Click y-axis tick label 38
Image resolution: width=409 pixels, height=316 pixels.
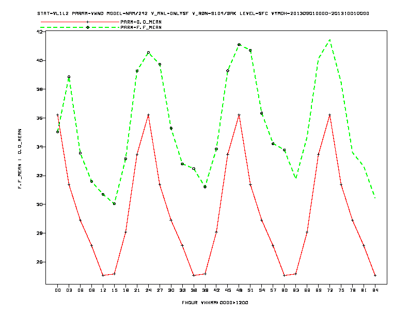[x=39, y=89]
